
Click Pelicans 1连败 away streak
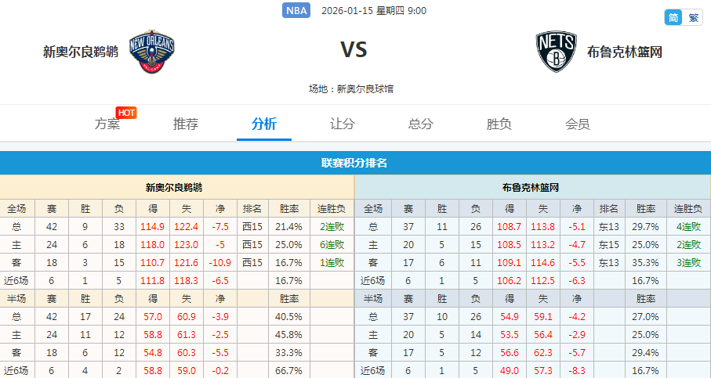tap(332, 262)
